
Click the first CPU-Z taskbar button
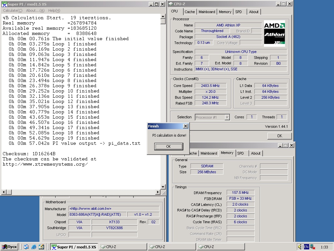point(123,247)
